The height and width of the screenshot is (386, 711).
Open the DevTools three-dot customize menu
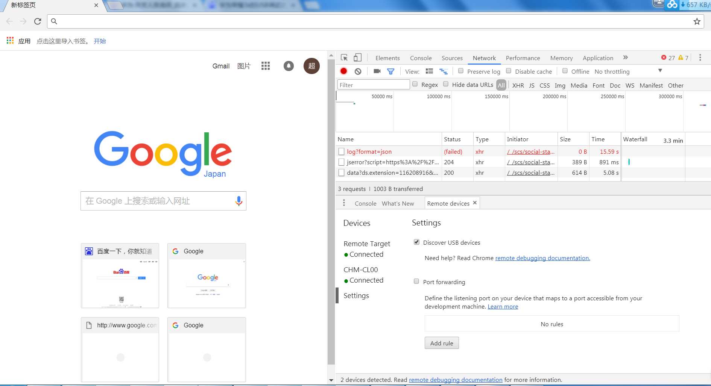(x=700, y=58)
